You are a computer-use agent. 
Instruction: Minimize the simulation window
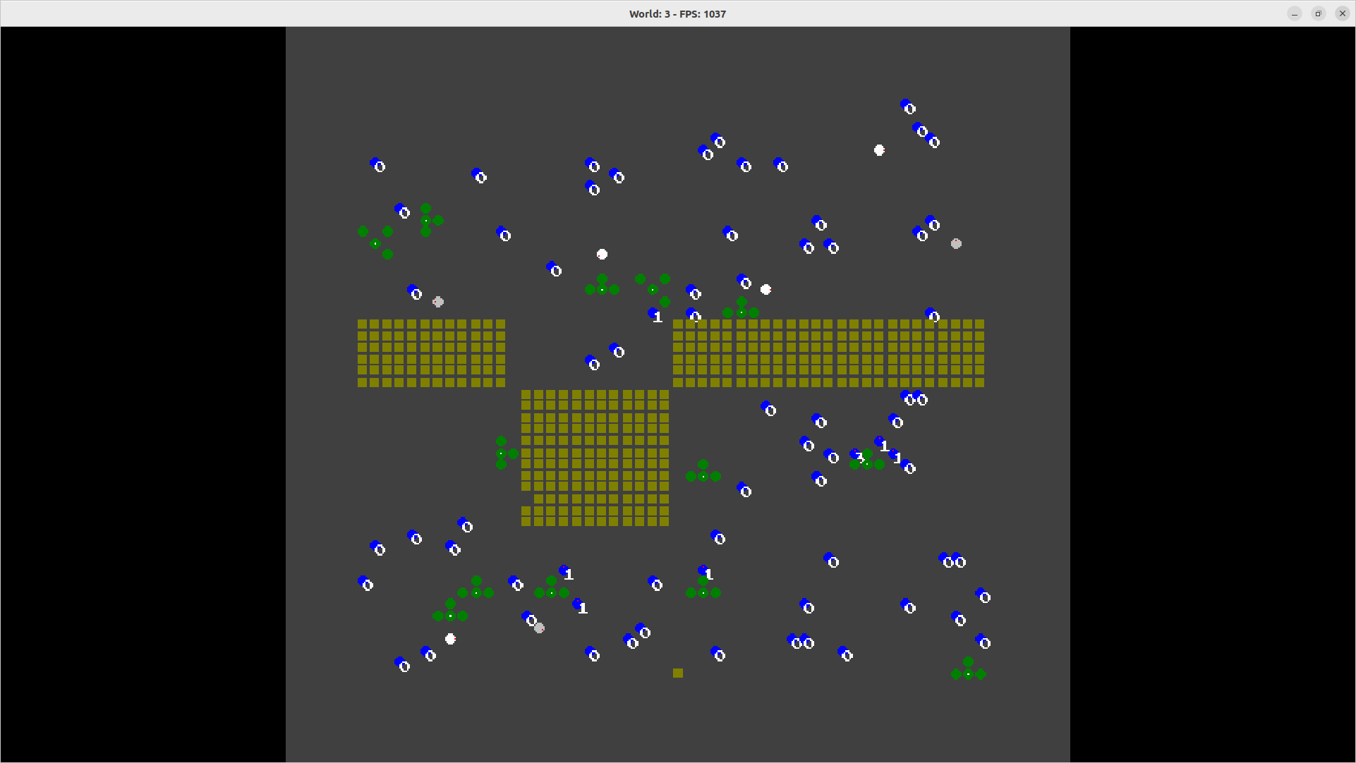tap(1295, 14)
